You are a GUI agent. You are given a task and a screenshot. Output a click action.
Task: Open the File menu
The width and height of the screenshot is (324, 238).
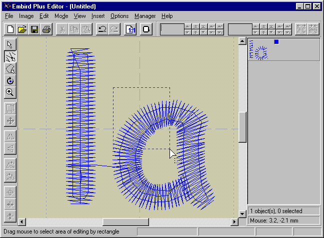(x=9, y=16)
